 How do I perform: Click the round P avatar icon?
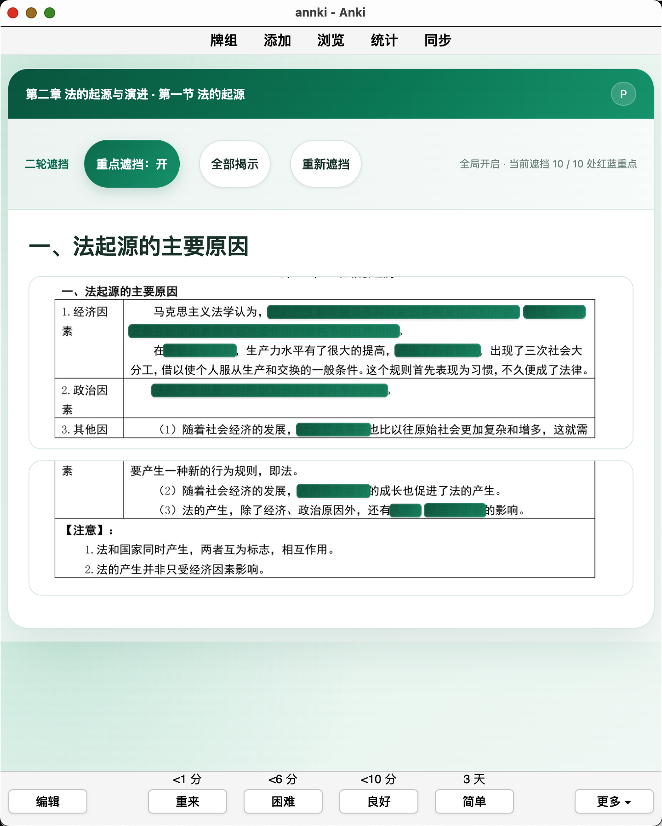623,94
